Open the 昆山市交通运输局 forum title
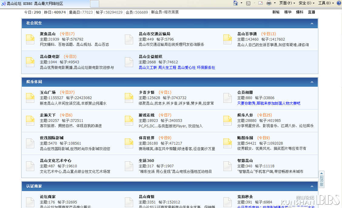Screen dimensions: 342x208 coord(155,34)
